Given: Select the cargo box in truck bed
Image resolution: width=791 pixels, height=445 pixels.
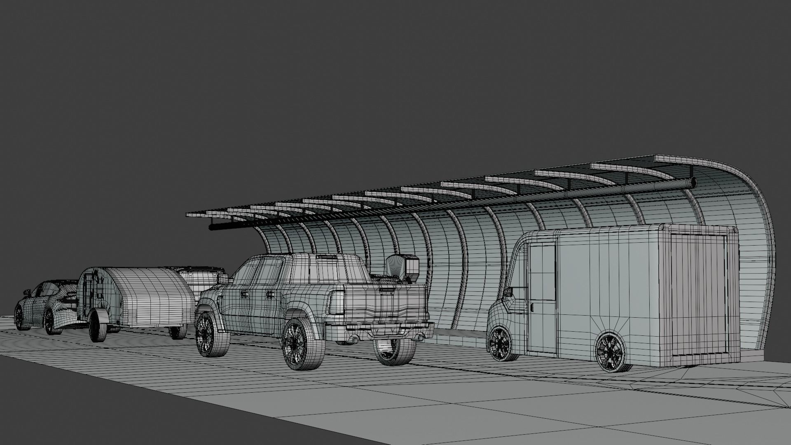Looking at the screenshot, I should [x=402, y=269].
